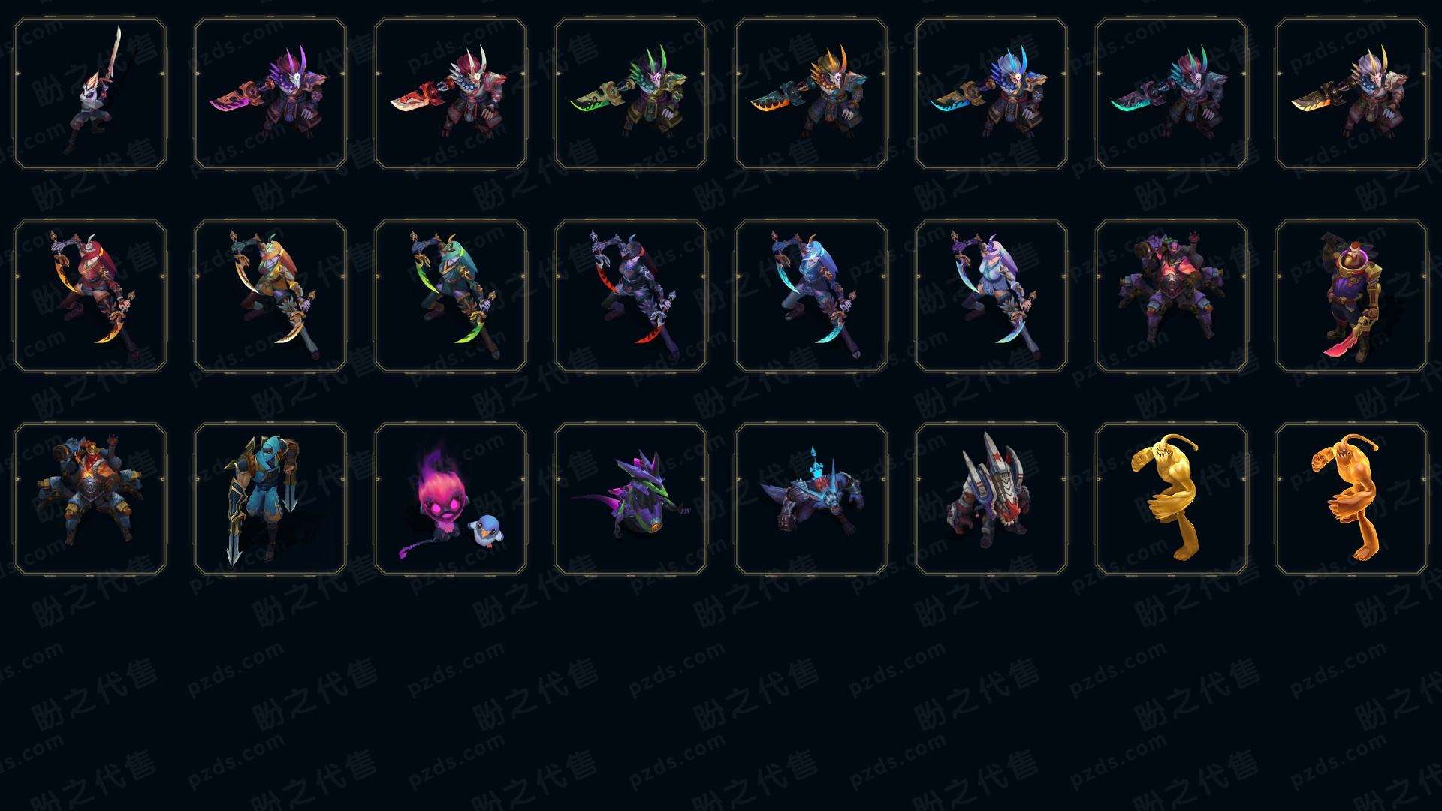Screen dimensions: 1442x811
Task: Select the purple spiked dragon creature thumbnail
Action: point(631,499)
